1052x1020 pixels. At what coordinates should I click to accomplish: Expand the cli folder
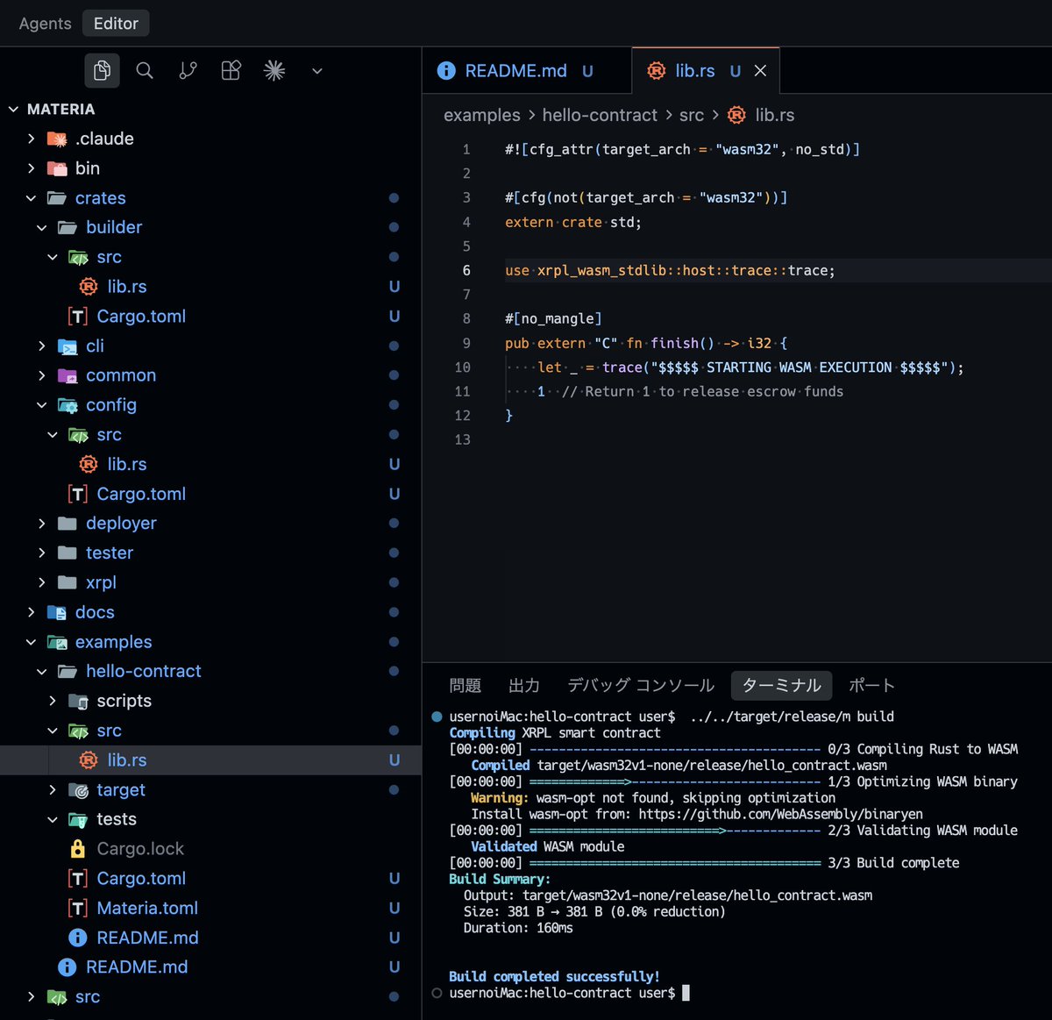coord(41,346)
